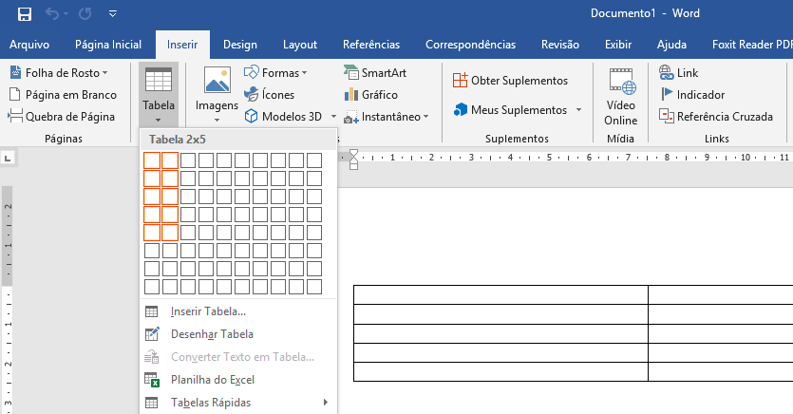Switch to the Design tab
Viewport: 793px width, 414px height.
point(240,45)
